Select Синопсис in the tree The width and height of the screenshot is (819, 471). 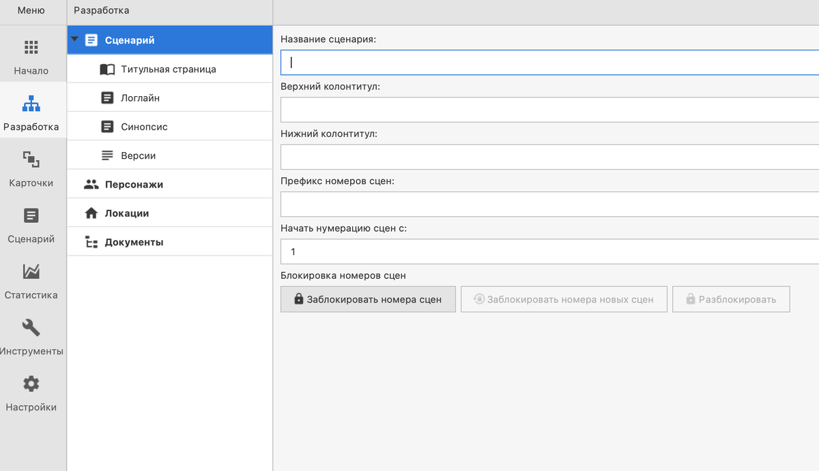pos(144,127)
